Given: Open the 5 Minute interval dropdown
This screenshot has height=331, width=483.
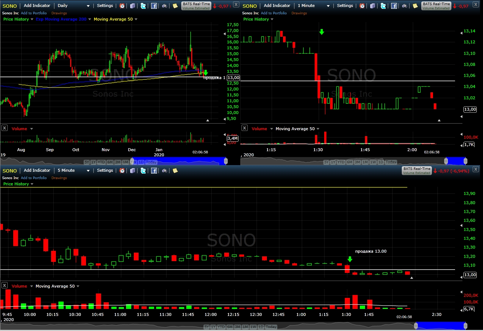Looking at the screenshot, I should tap(73, 171).
